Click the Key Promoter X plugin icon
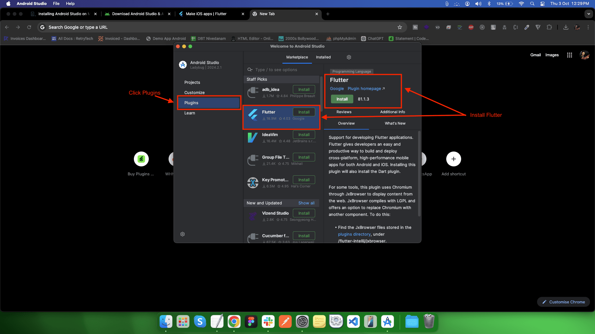 [253, 182]
